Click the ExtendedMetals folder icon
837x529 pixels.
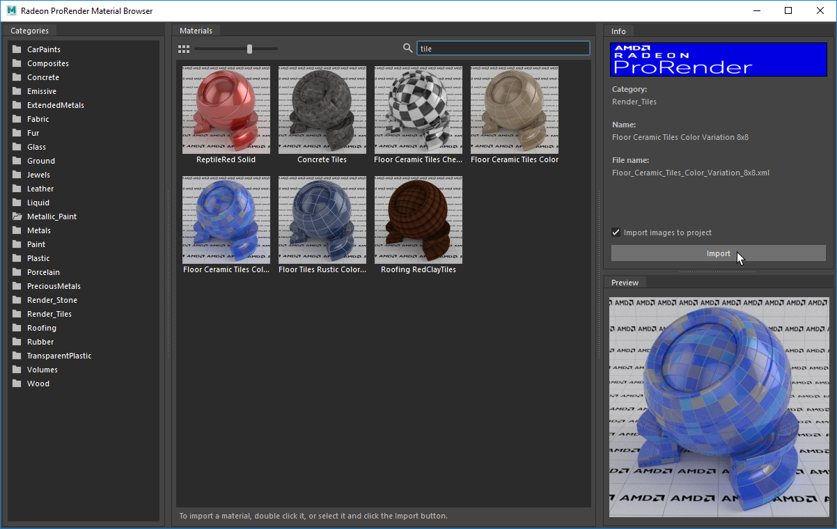coord(17,105)
